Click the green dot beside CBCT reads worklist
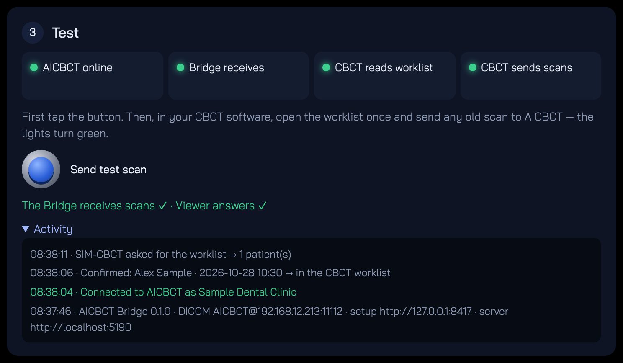Image resolution: width=623 pixels, height=363 pixels. point(326,67)
